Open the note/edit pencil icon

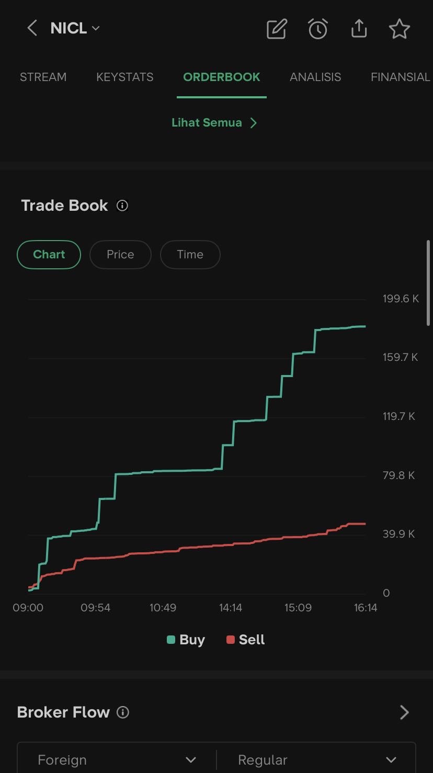pos(277,29)
